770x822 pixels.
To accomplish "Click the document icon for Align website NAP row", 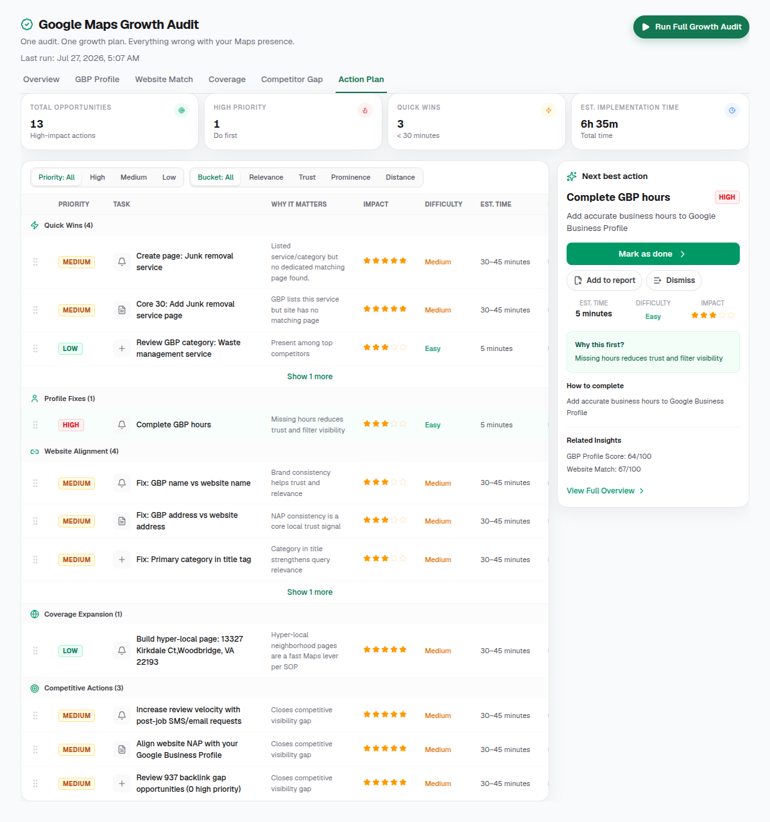I will point(122,749).
